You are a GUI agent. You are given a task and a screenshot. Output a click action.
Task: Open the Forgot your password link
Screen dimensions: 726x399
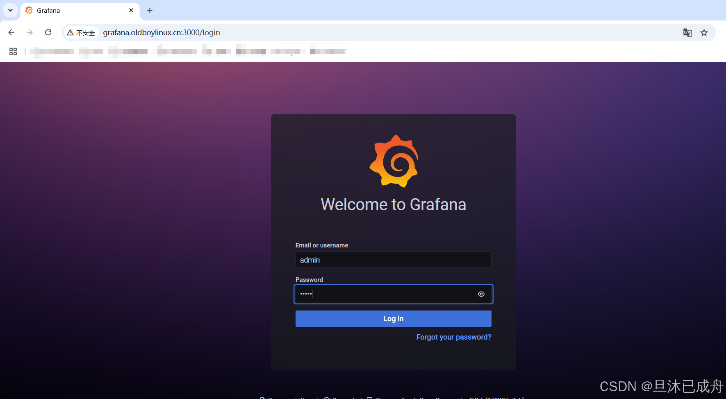pos(453,337)
